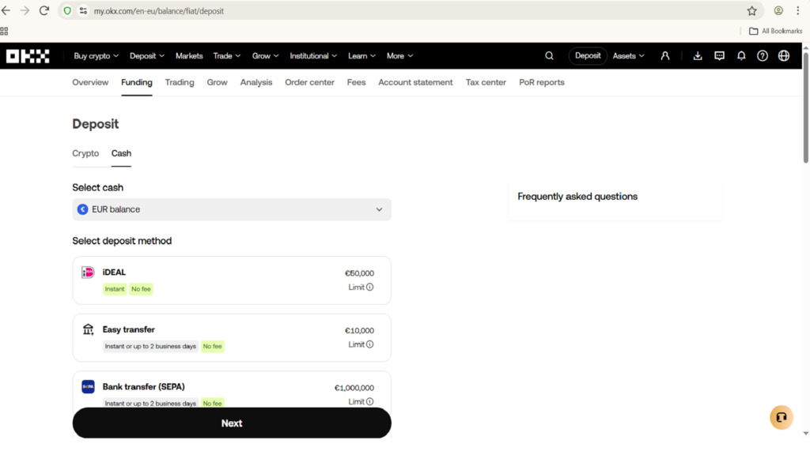
Task: Click the €50,000 limit value
Action: (359, 273)
